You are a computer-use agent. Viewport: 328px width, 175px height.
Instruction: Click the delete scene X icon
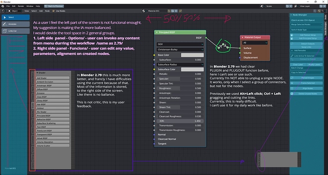(291, 6)
